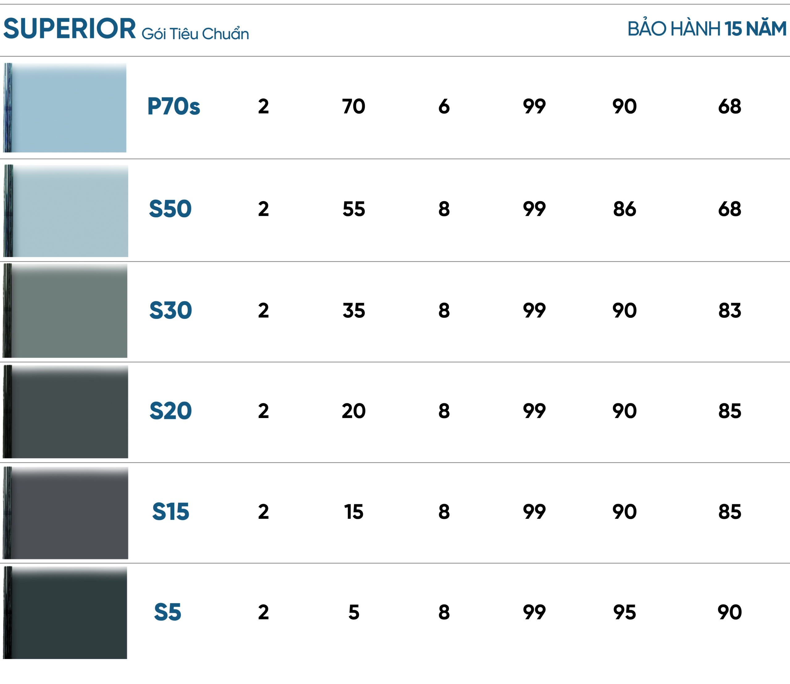
Task: Click the Gói Tiêu Chuẩn subtitle
Action: coord(195,33)
